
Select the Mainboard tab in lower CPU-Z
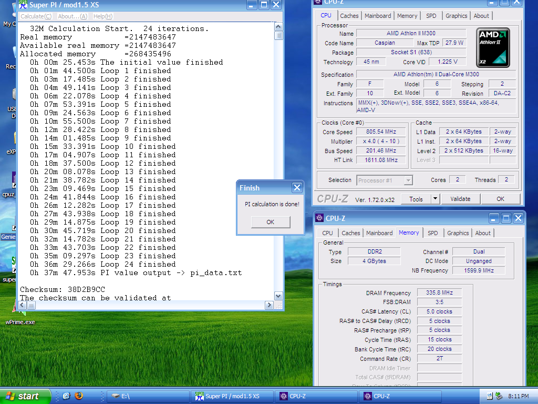[379, 233]
